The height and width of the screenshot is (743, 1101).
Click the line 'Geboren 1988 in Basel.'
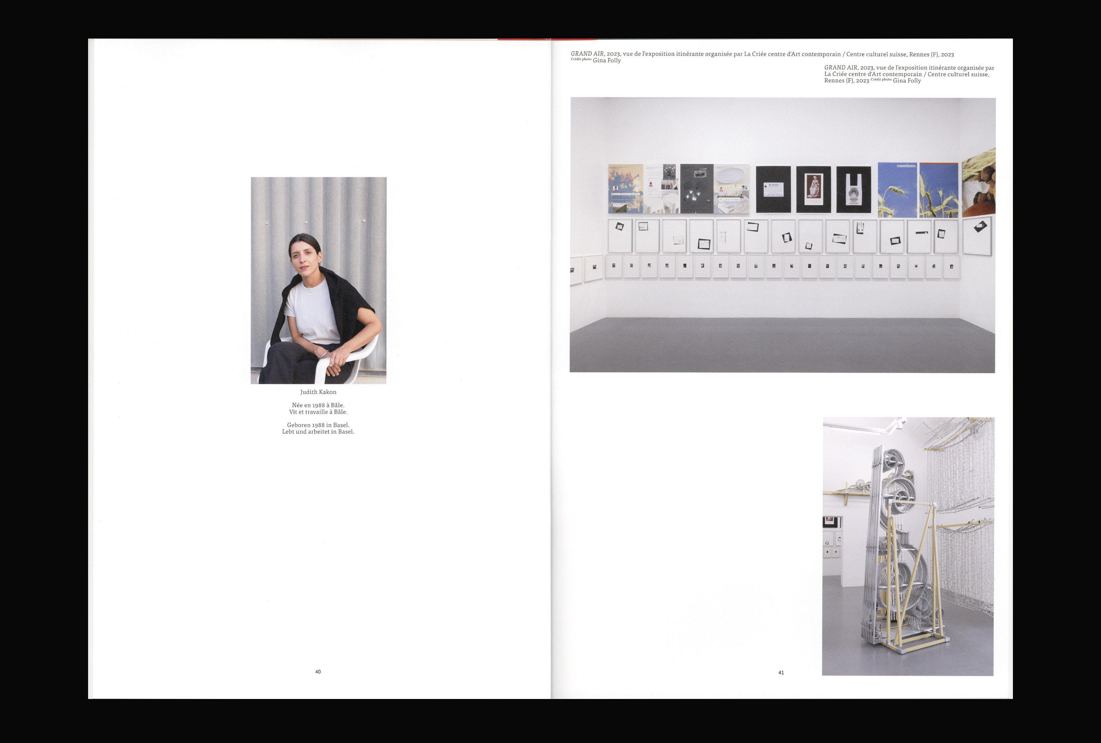click(x=318, y=425)
